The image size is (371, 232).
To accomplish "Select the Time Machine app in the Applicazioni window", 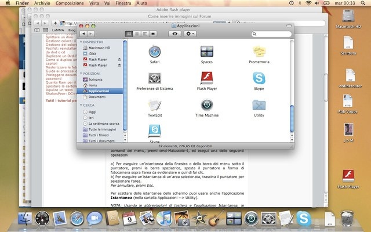I will [x=207, y=105].
